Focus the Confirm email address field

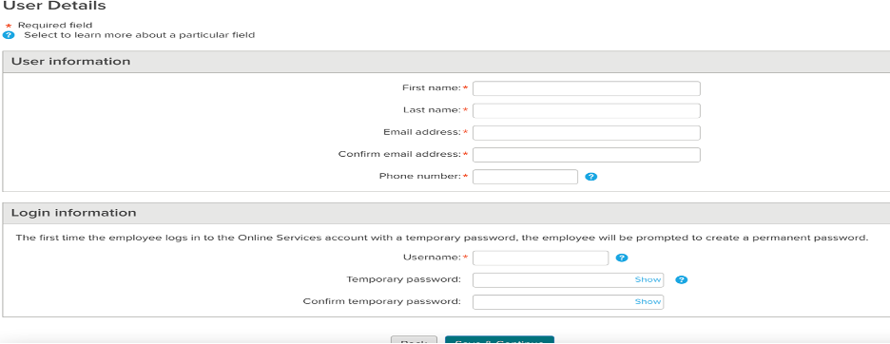(x=587, y=155)
